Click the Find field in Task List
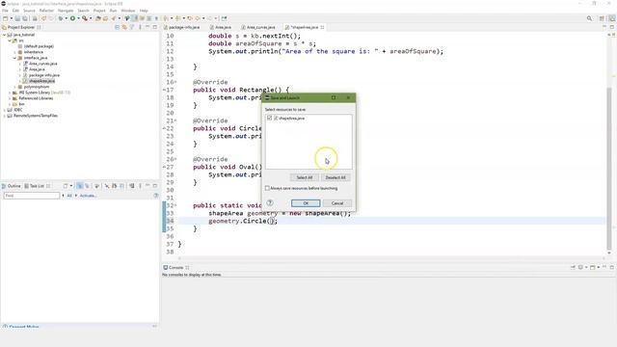The height and width of the screenshot is (347, 617). click(32, 196)
